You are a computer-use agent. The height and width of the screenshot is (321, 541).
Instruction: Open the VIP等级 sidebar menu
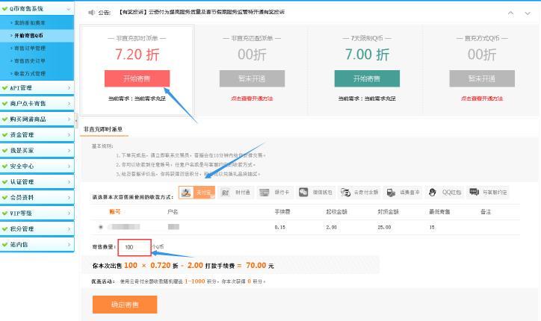[37, 213]
